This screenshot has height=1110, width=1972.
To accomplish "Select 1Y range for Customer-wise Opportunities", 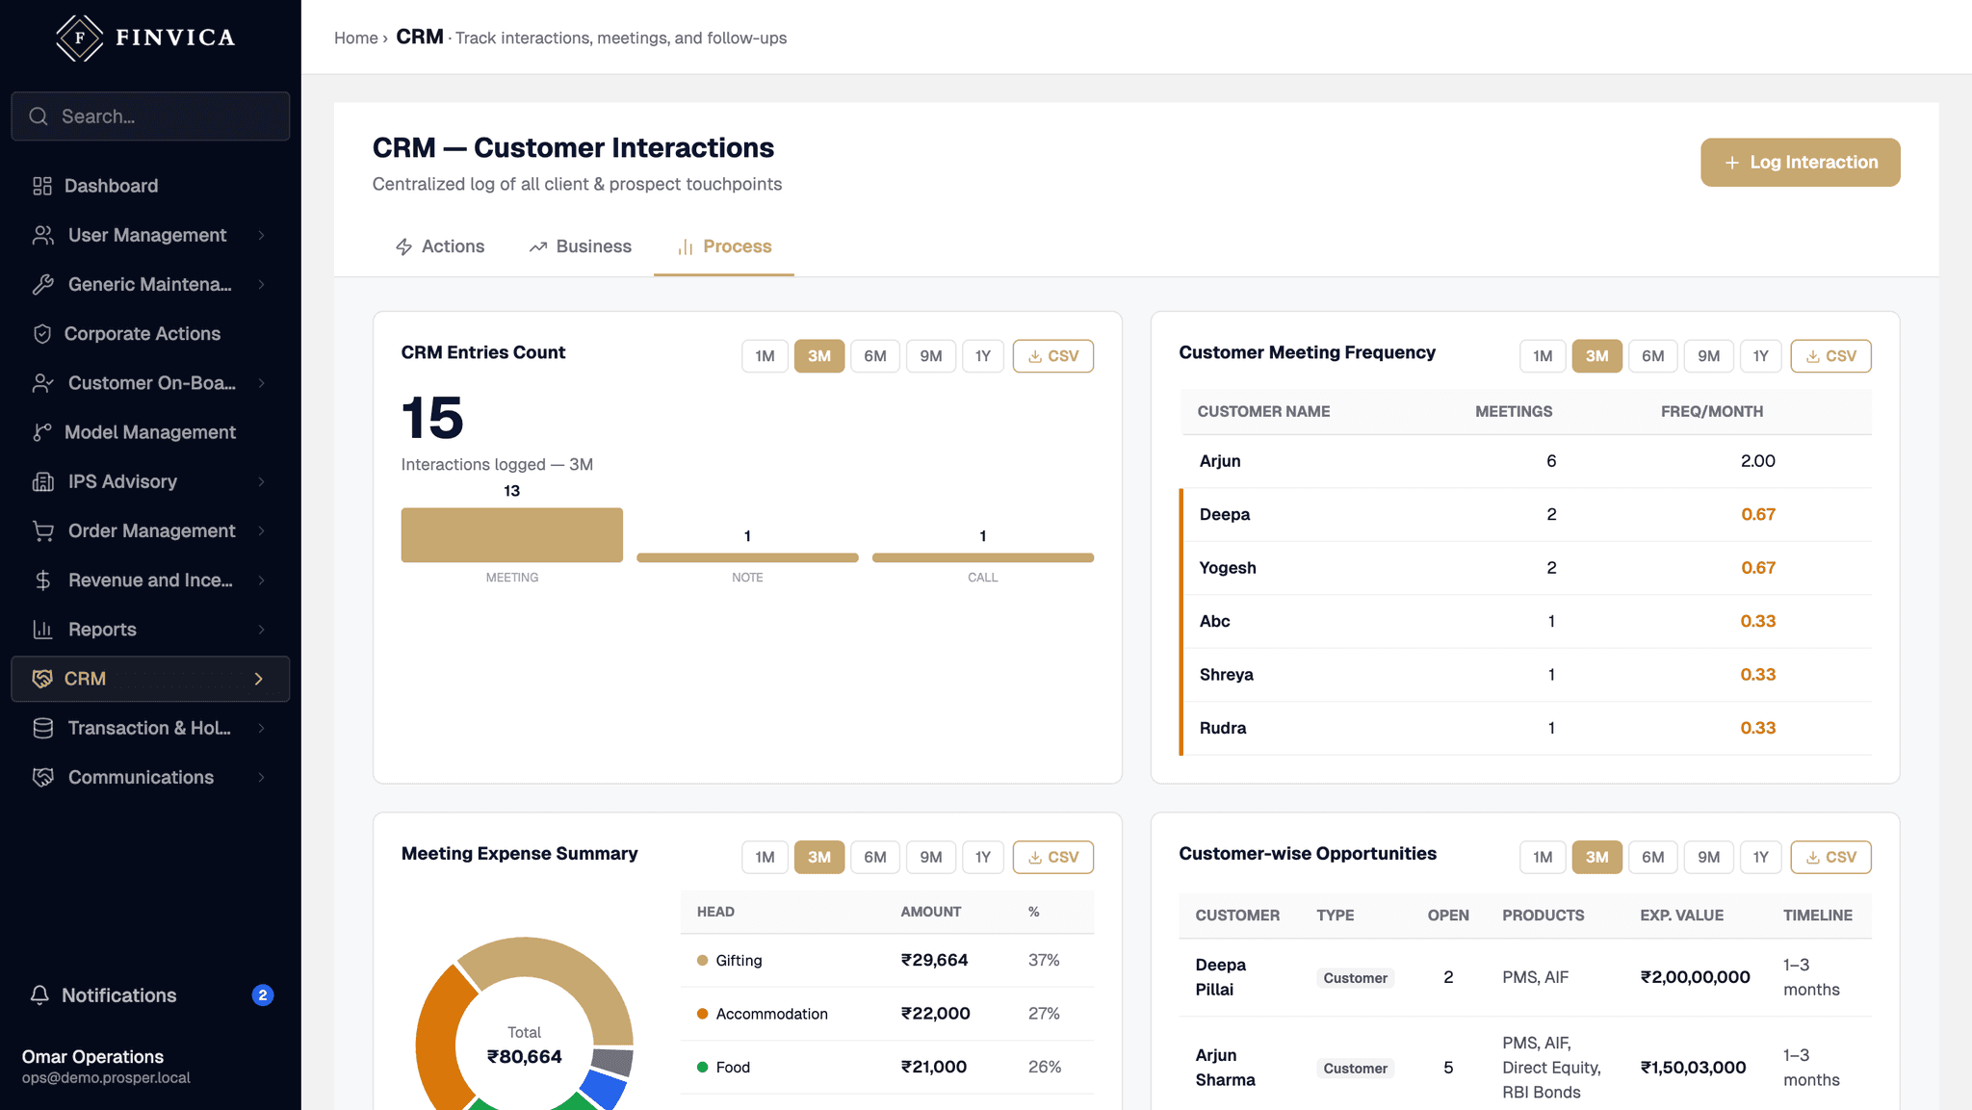I will pyautogui.click(x=1760, y=857).
